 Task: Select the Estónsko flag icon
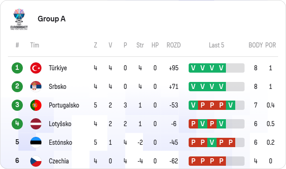[36, 142]
